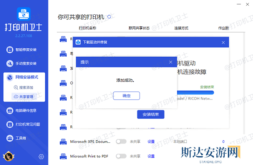Close the 提示 dialog with its X
Screen dimensions: 253x165
170,62
